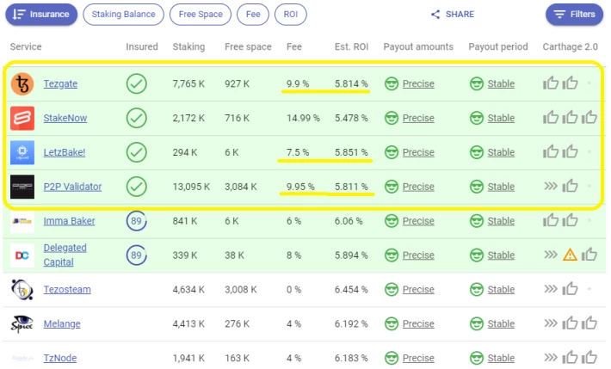Sort by Staking Balance

coord(123,15)
